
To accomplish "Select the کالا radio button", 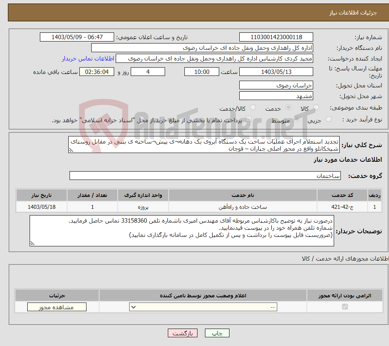I will [316, 108].
